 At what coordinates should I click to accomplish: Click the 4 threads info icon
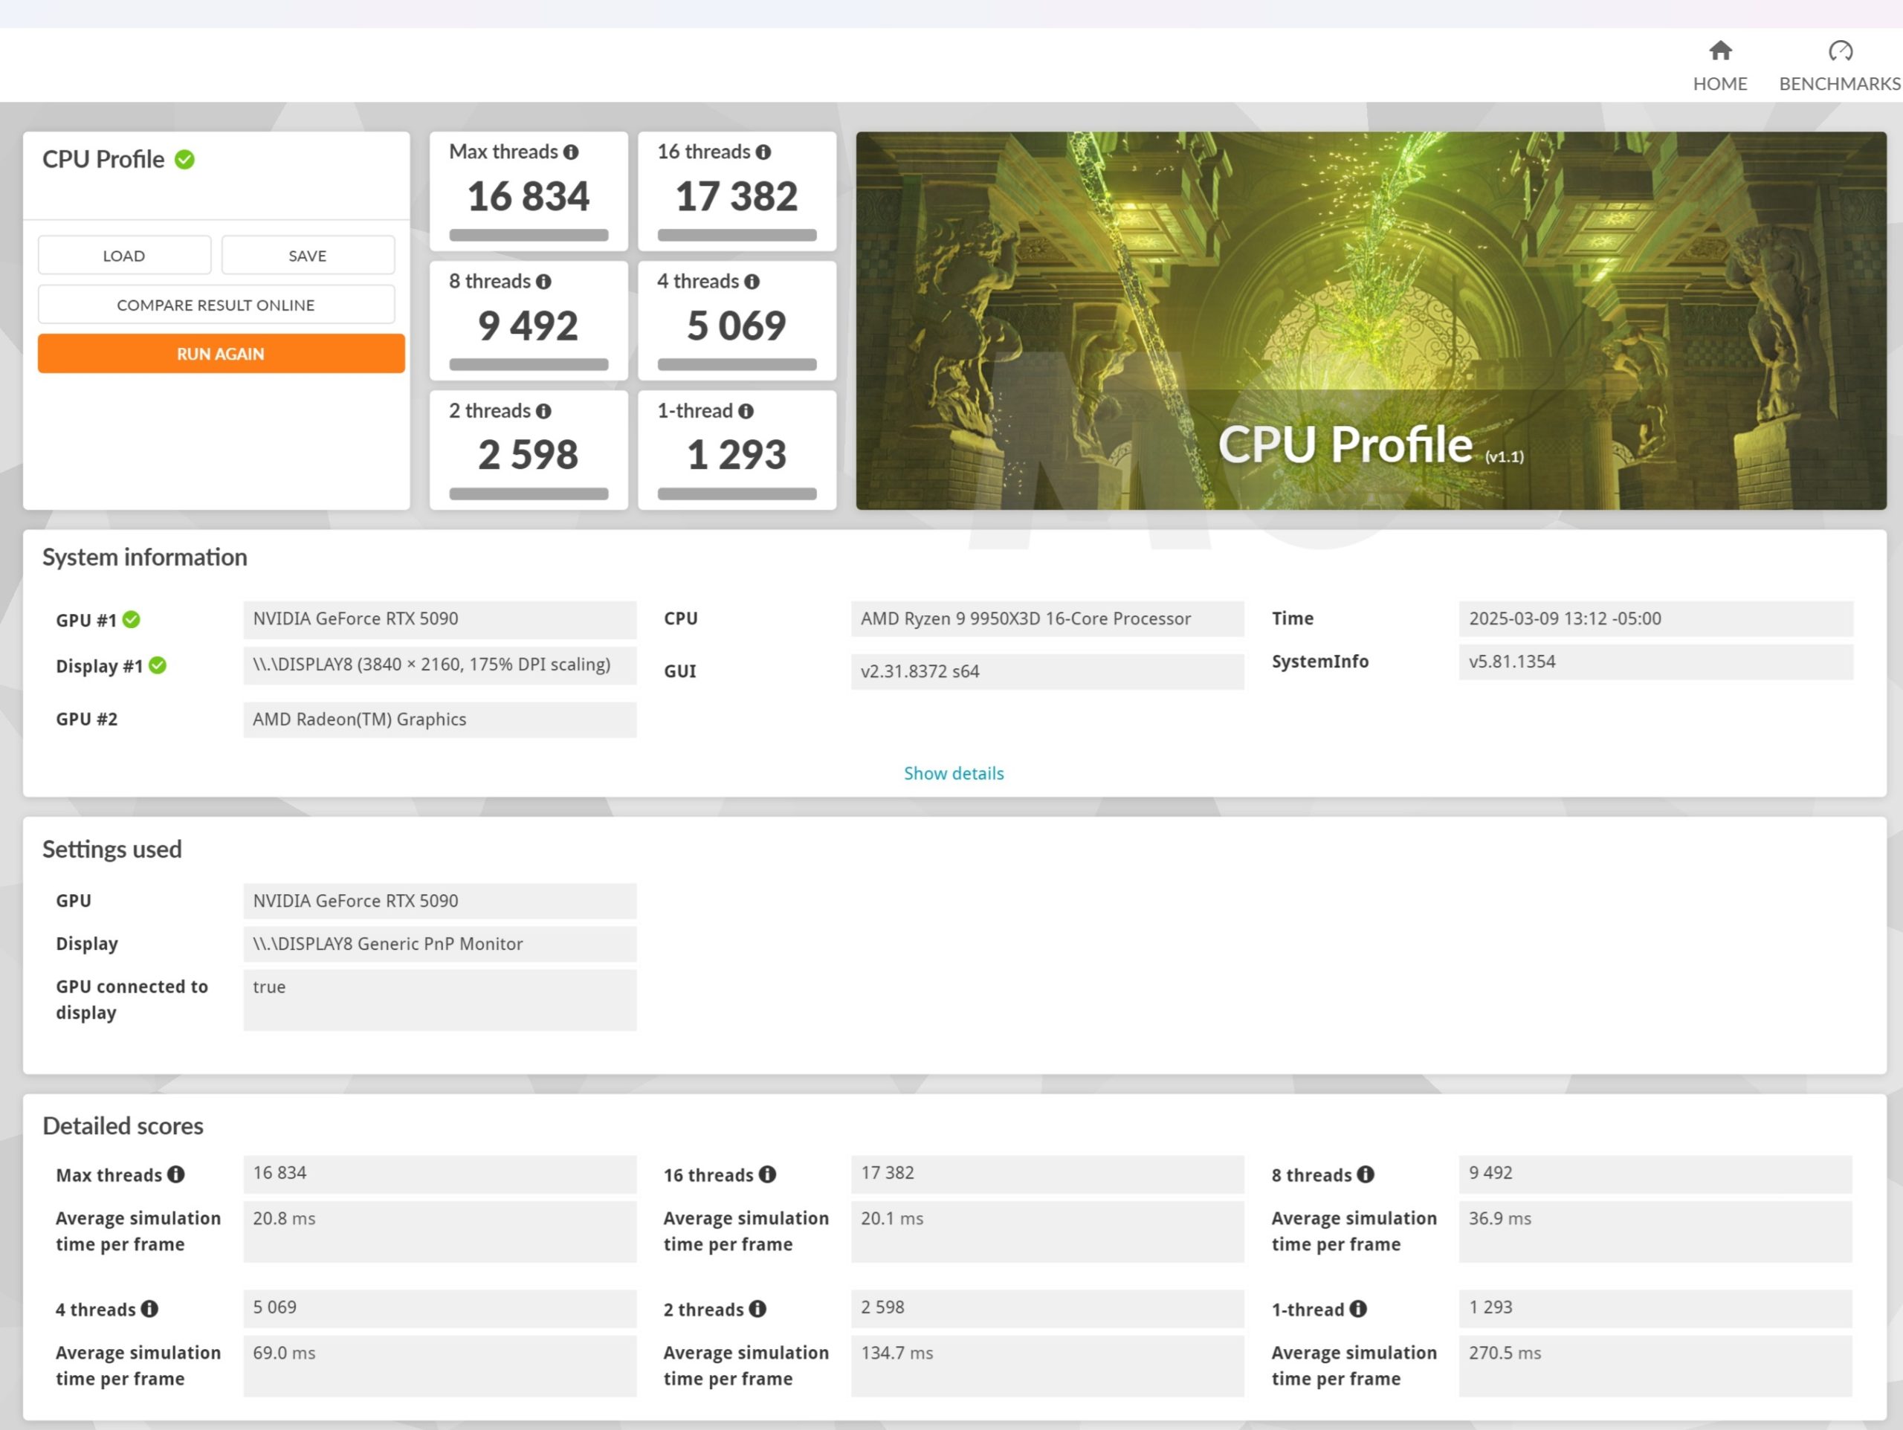point(752,282)
